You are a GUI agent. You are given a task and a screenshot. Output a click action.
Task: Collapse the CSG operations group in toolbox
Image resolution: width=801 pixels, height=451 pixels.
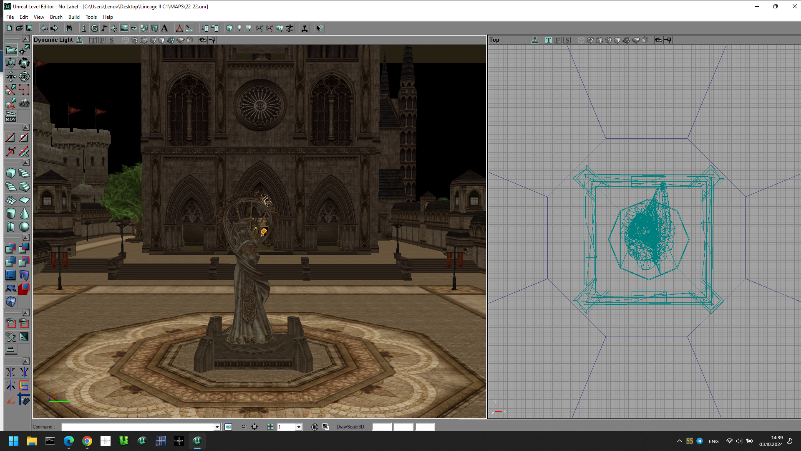point(26,237)
